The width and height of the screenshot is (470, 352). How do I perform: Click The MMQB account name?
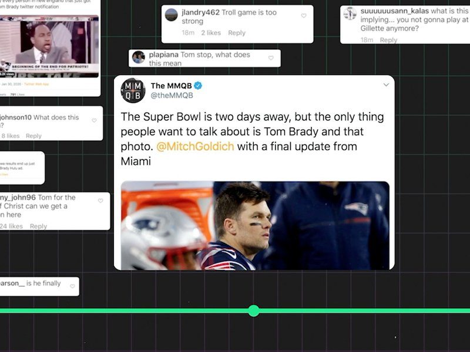click(171, 86)
